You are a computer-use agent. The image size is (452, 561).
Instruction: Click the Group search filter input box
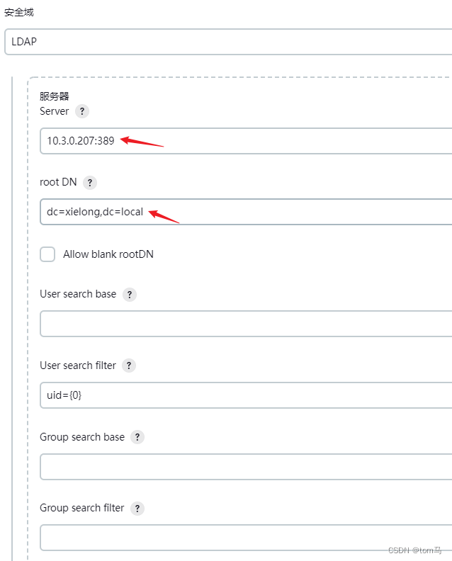click(245, 538)
